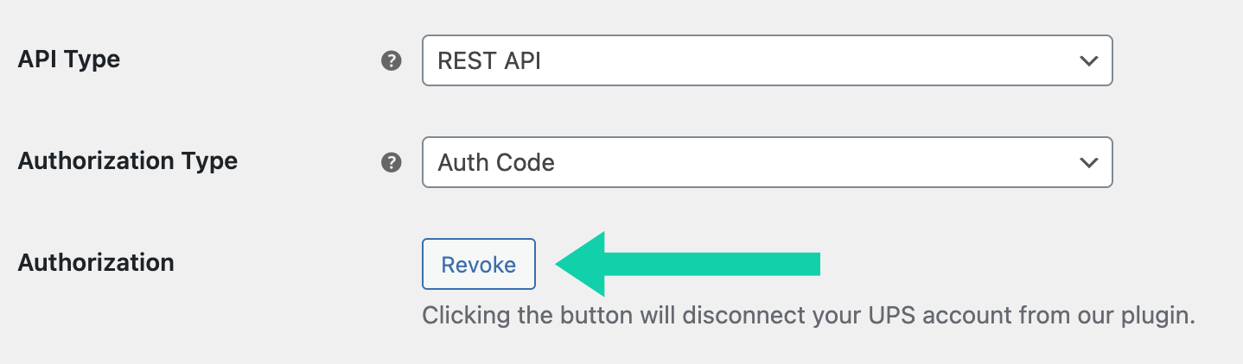Click the selected Auth Code value text

tap(496, 163)
